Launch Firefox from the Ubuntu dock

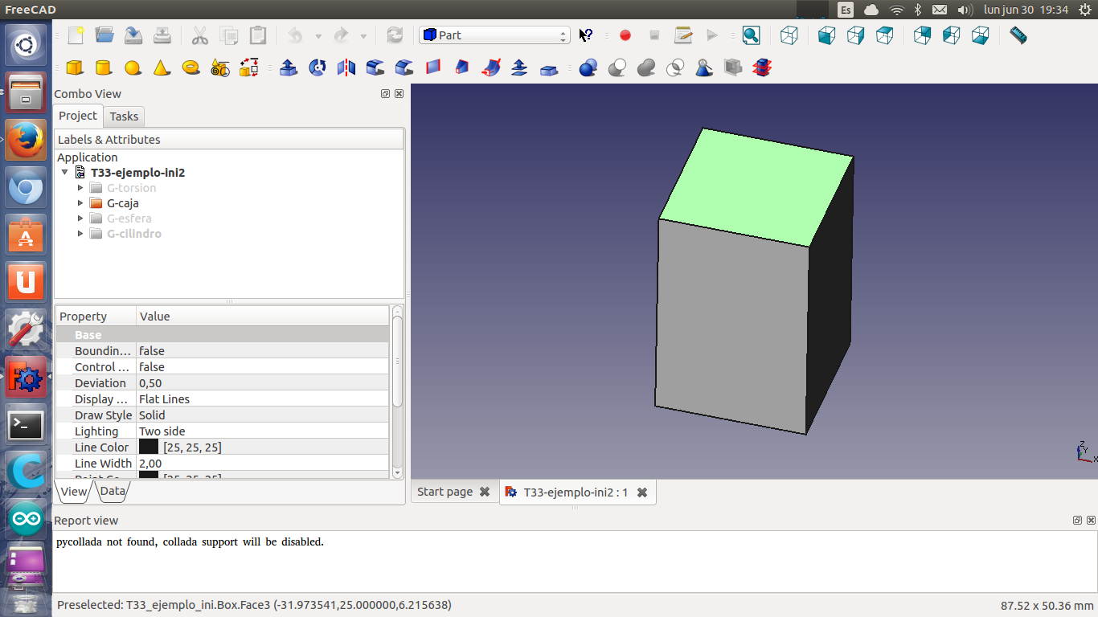click(x=26, y=141)
